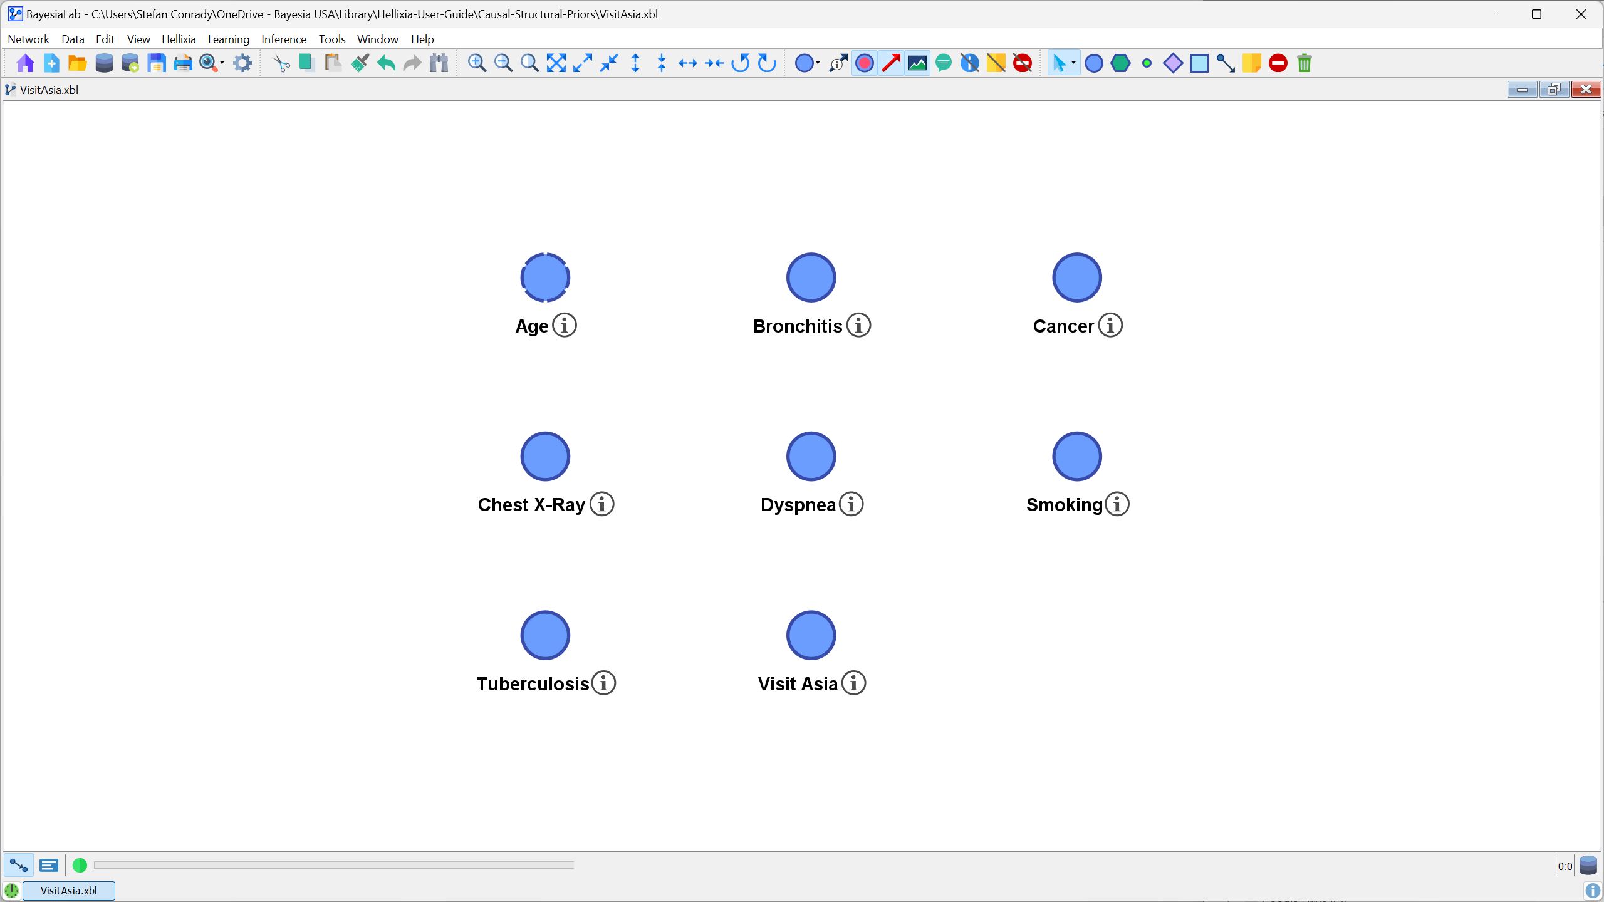Open the Hellixia menu

click(179, 39)
